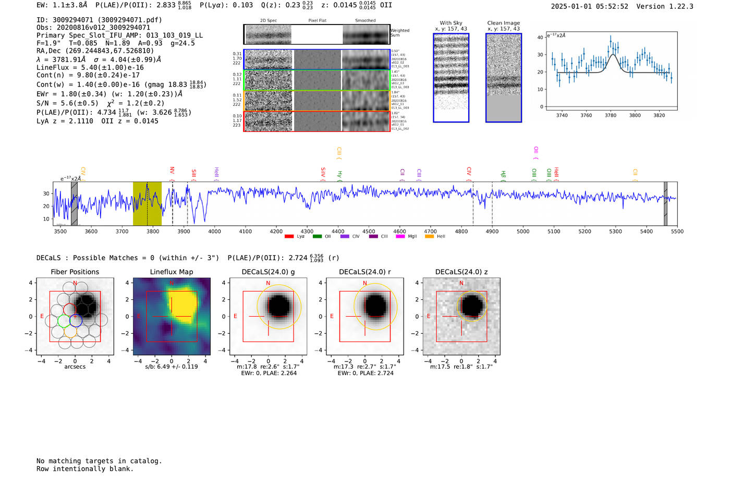Click the RA,Dec coordinates line

pyautogui.click(x=95, y=51)
